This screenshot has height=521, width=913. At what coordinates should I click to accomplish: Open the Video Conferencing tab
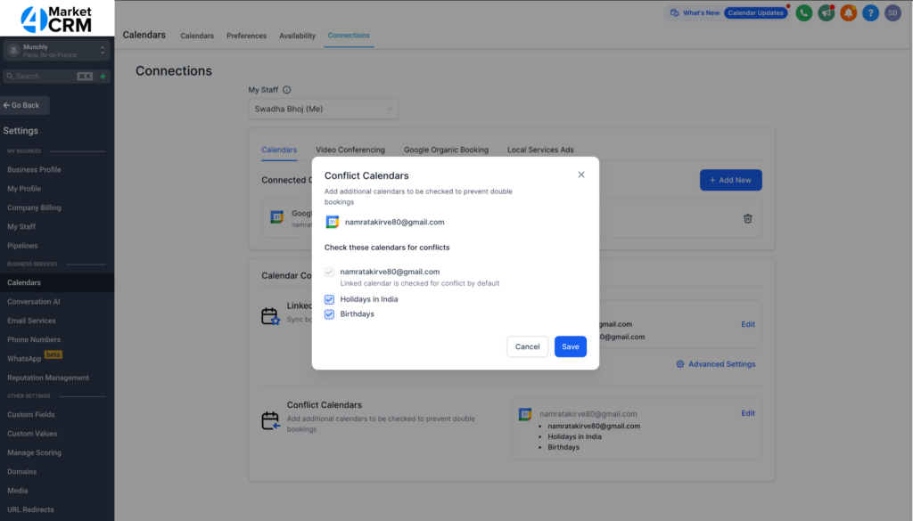pos(350,150)
